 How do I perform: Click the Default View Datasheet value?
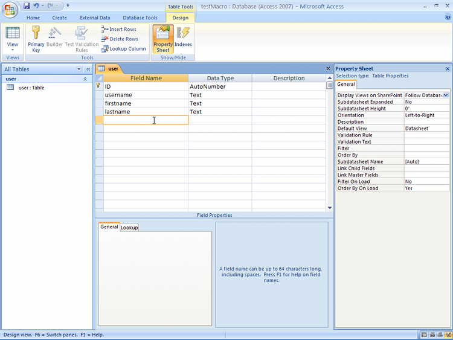tap(426, 128)
